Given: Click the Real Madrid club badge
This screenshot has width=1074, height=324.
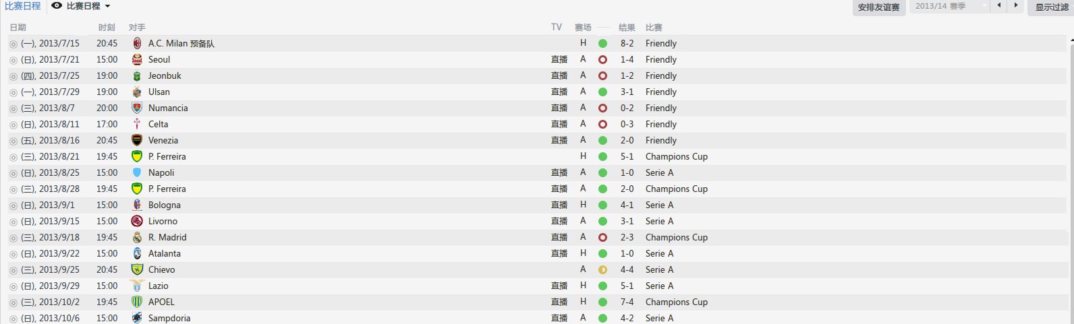Looking at the screenshot, I should tap(137, 237).
